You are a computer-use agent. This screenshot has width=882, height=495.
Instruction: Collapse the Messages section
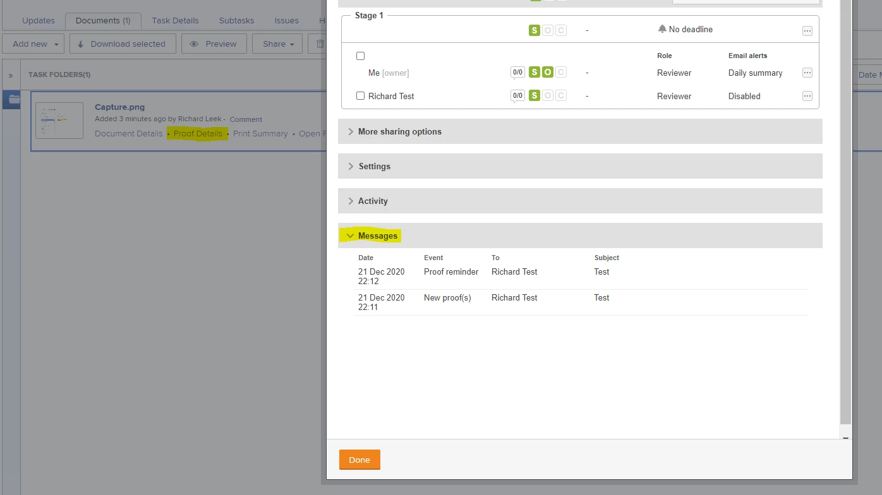coord(580,236)
